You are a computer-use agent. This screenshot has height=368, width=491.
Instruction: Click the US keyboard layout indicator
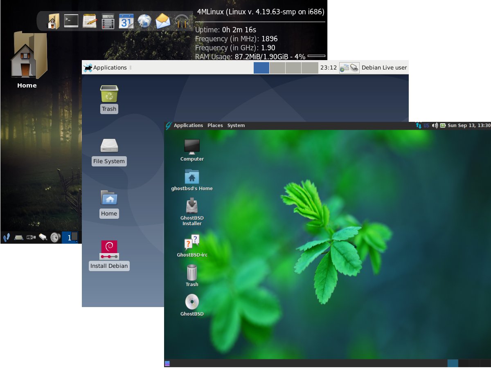coord(426,126)
